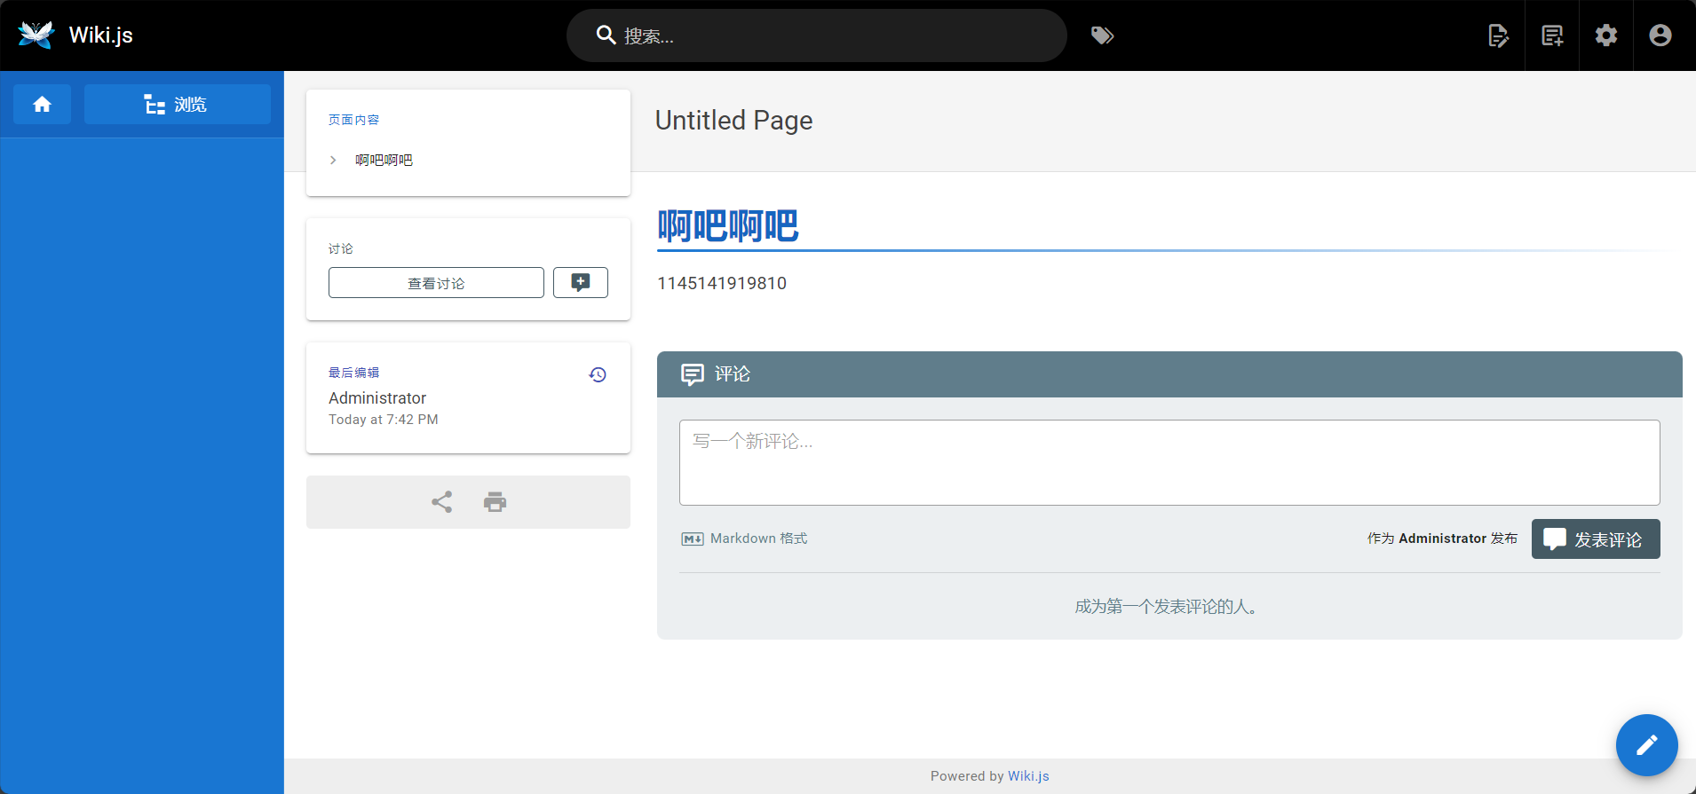
Task: Open the tags browser icon
Action: 1102,35
